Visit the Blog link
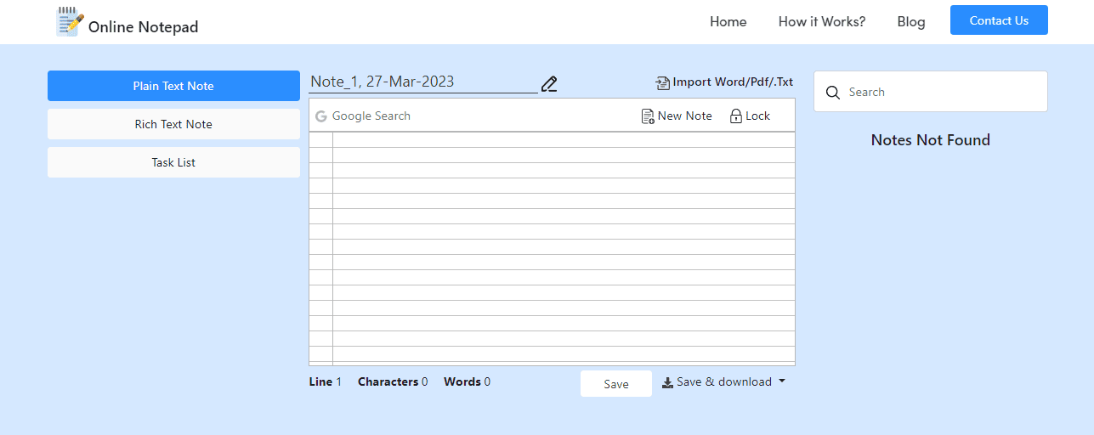 (910, 22)
